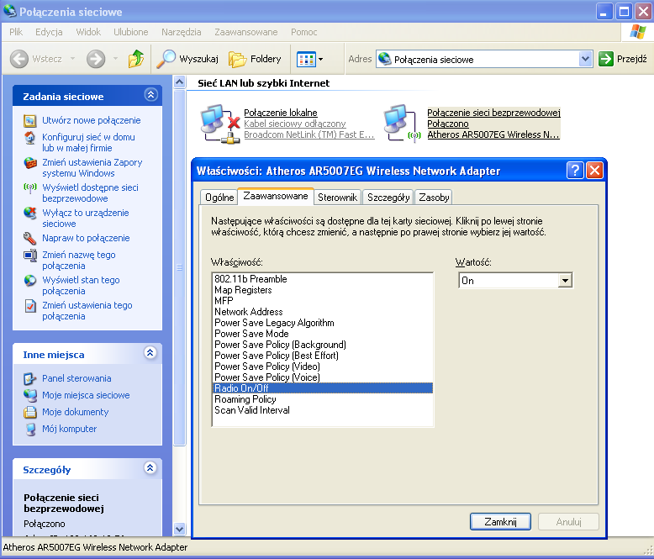Open the forward history dropdown arrow
This screenshot has height=559, width=654.
[x=115, y=59]
